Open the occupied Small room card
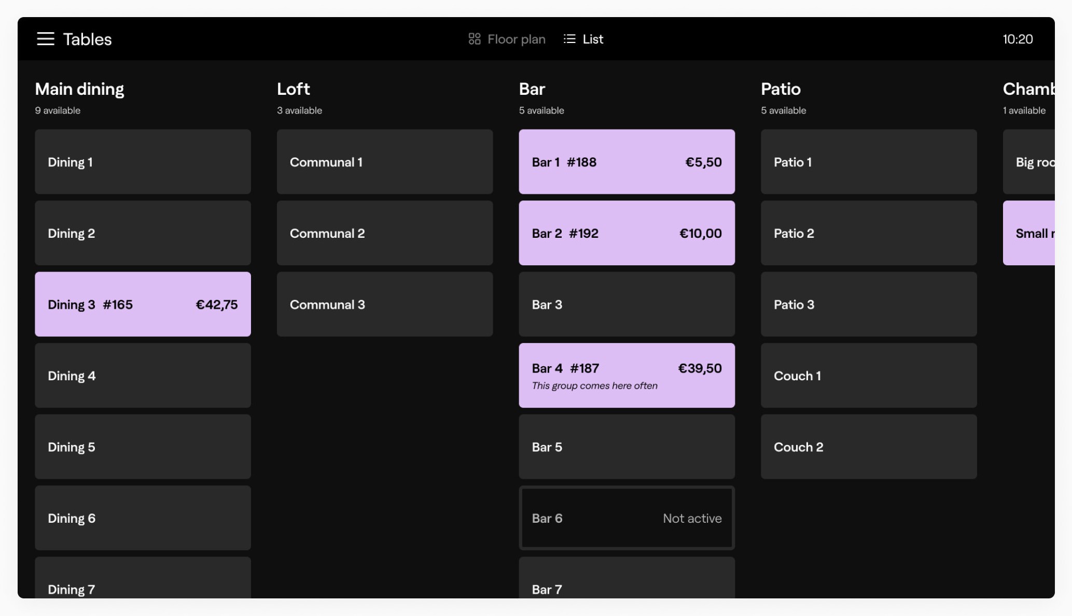1072x616 pixels. (1029, 233)
